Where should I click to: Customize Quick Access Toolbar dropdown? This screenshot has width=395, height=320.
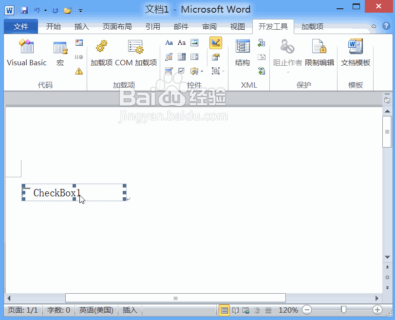(81, 11)
